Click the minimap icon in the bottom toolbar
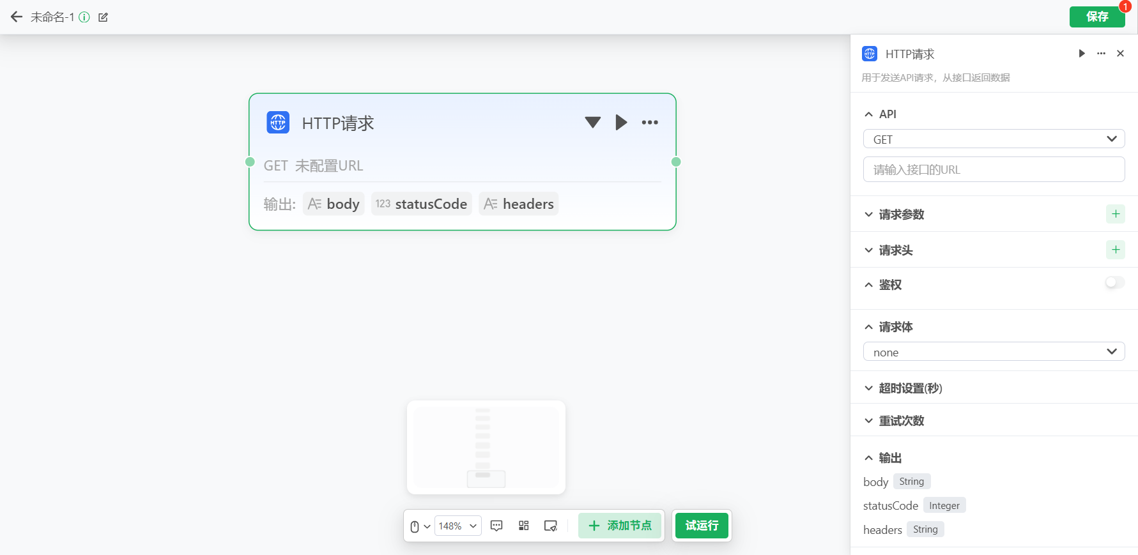1138x555 pixels. click(x=550, y=526)
